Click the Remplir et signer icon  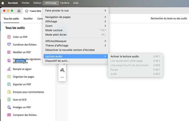[x=9, y=69]
